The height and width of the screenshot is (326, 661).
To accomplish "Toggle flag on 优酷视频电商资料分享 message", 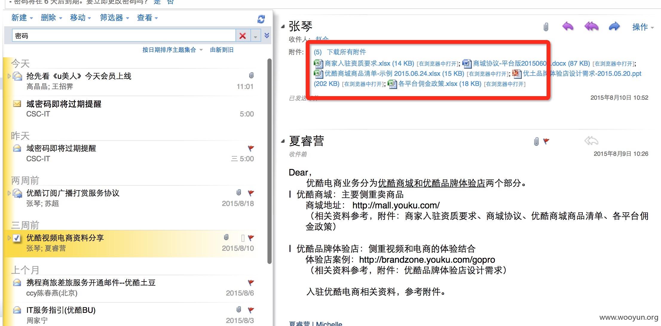I will pos(251,238).
